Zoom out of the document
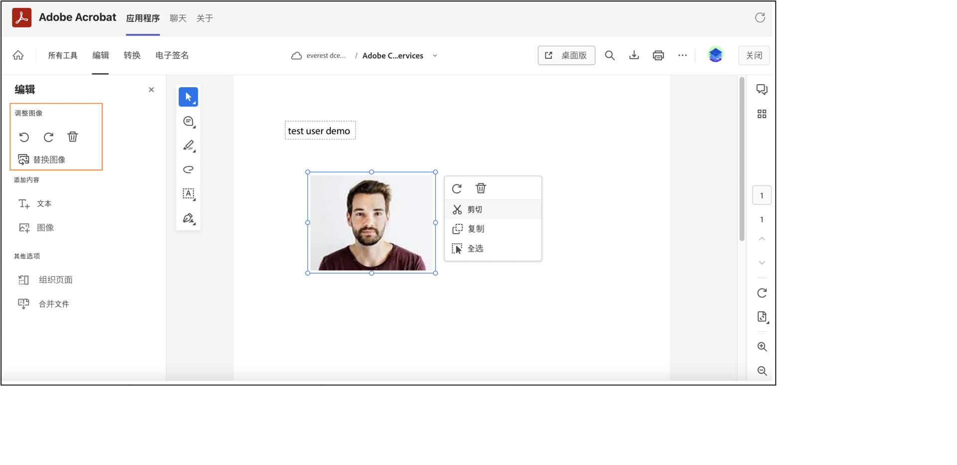The height and width of the screenshot is (465, 957). pos(762,371)
